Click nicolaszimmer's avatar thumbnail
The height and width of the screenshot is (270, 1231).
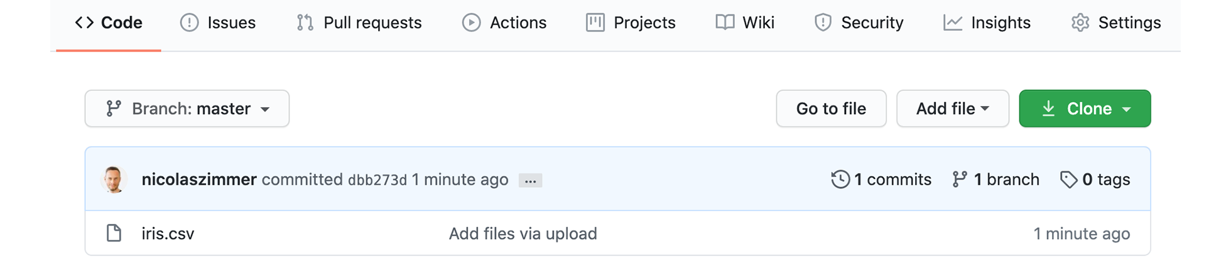coord(114,180)
